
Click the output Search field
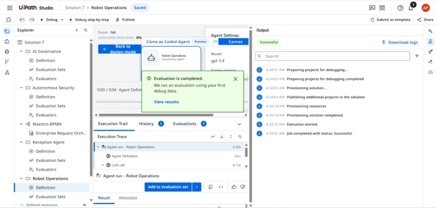tap(332, 56)
